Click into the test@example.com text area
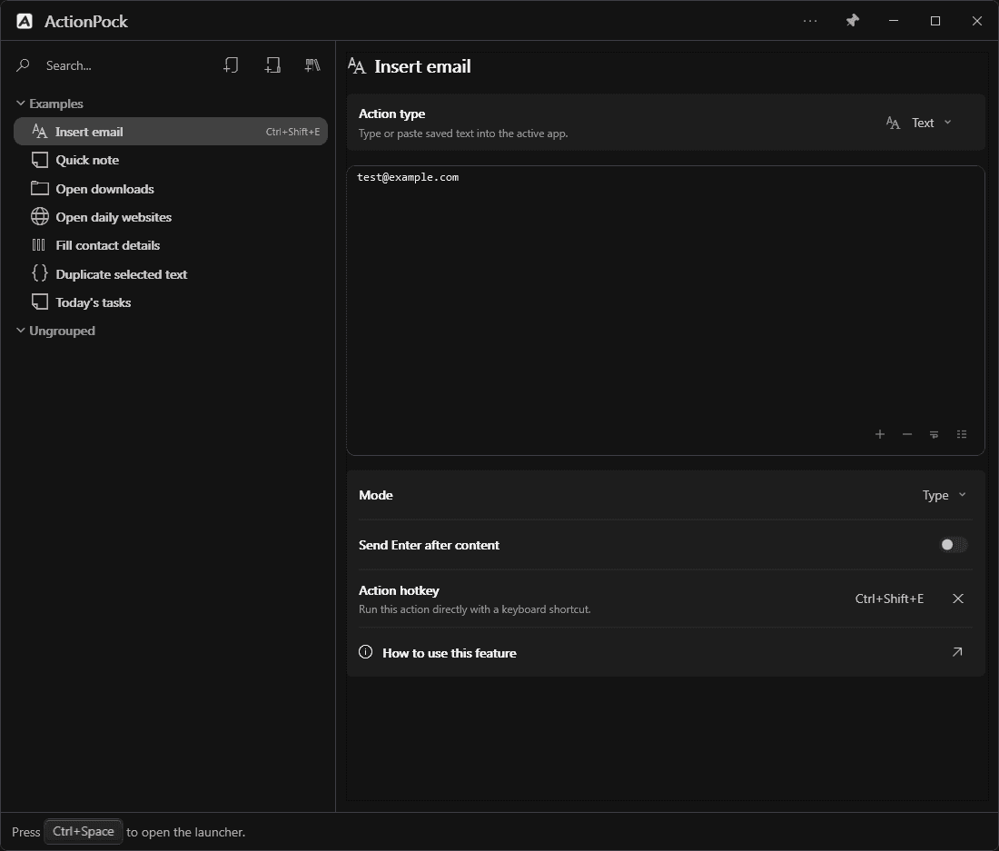The height and width of the screenshot is (851, 999). (665, 311)
